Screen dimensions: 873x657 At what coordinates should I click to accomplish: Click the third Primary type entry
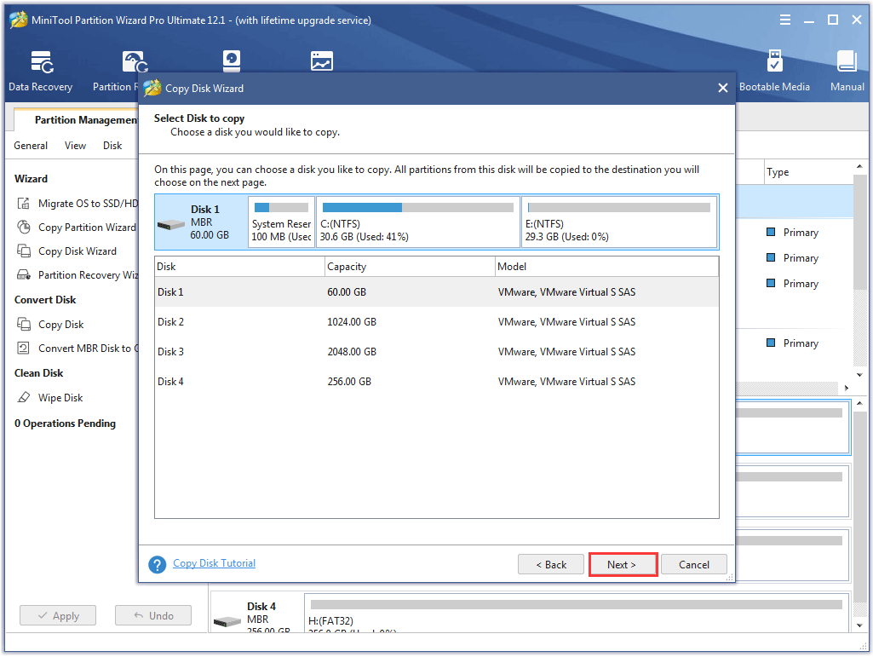click(x=801, y=284)
